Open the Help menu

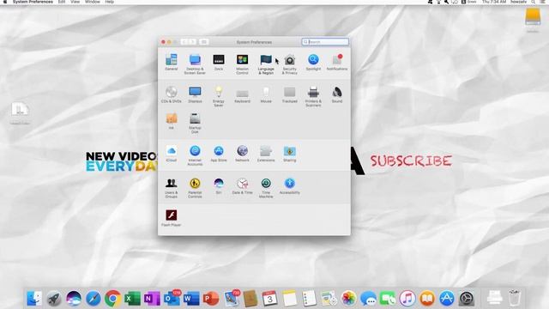pyautogui.click(x=110, y=2)
